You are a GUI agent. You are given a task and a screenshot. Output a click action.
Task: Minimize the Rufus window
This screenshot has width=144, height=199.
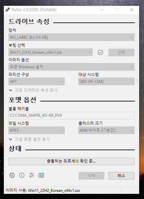pos(102,10)
